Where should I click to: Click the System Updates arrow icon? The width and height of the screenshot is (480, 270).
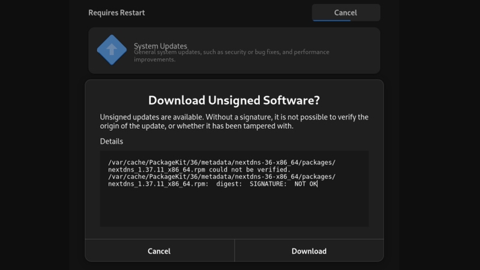click(112, 50)
